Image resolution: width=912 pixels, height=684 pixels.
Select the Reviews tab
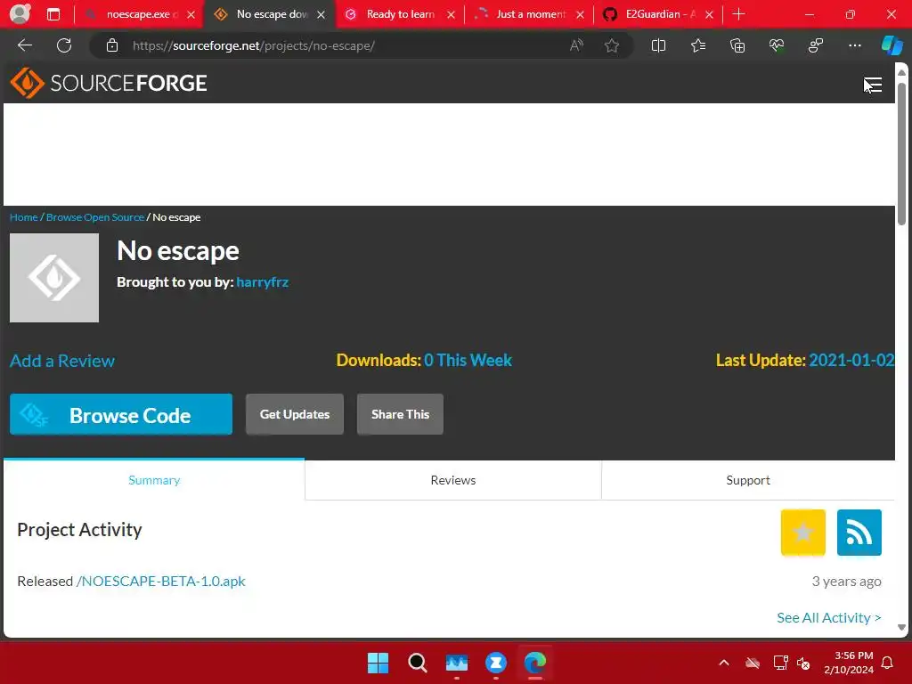(453, 480)
